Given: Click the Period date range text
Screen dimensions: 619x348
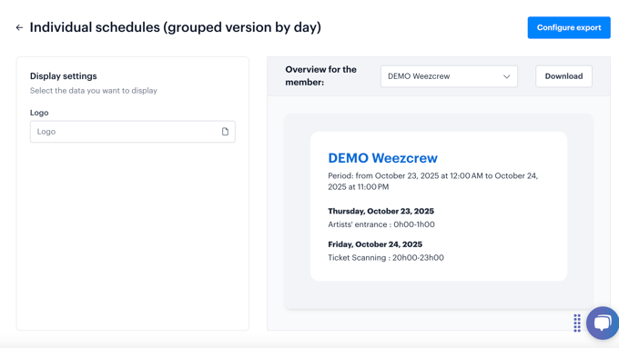Looking at the screenshot, I should (x=433, y=182).
